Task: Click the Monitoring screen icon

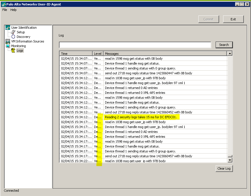Action: [x=8, y=46]
